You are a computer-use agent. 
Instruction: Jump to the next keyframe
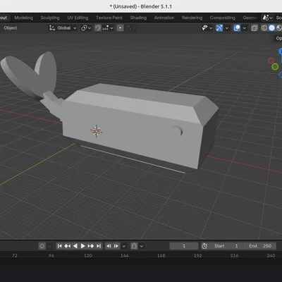(x=91, y=246)
